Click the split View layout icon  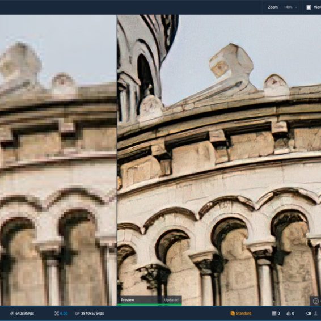point(309,7)
